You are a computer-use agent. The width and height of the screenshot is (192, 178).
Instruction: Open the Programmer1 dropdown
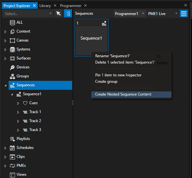[x=130, y=13]
